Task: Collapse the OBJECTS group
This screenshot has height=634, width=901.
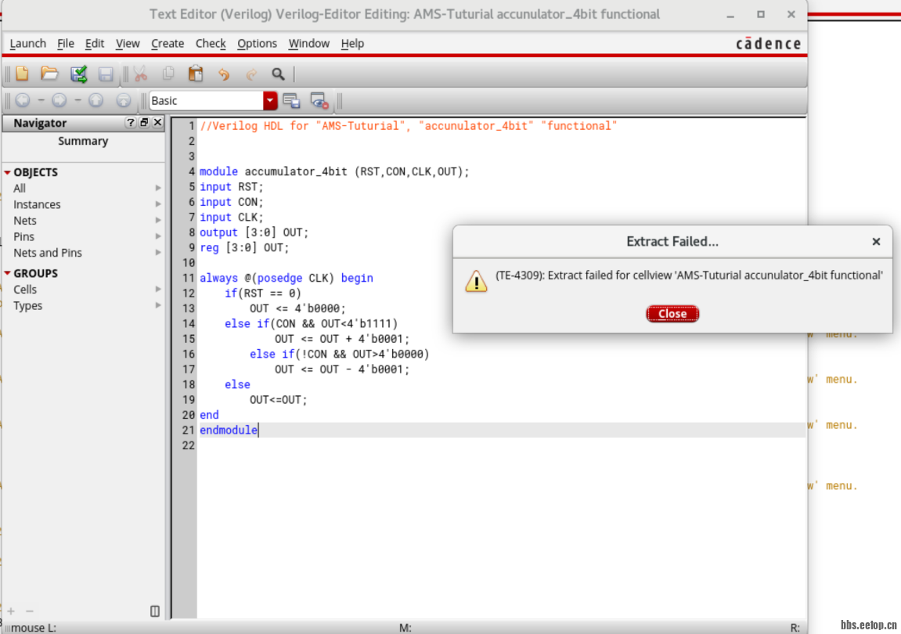Action: pos(8,172)
